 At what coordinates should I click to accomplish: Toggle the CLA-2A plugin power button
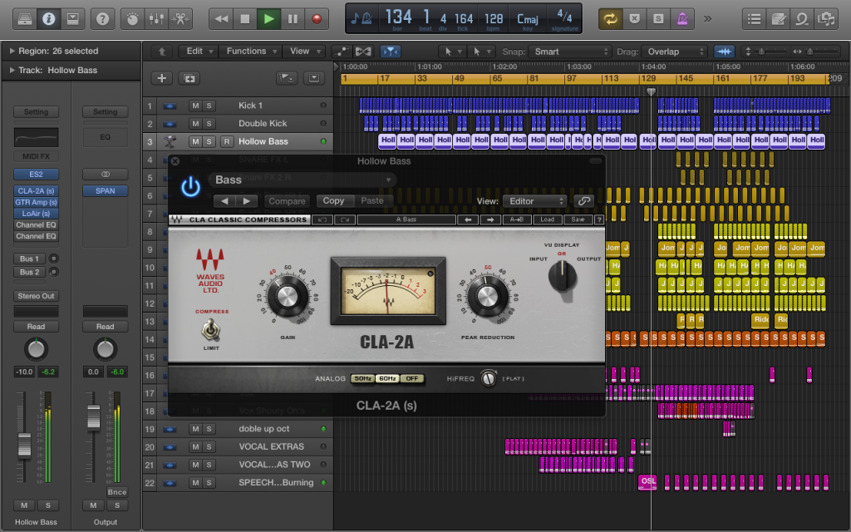coord(190,186)
